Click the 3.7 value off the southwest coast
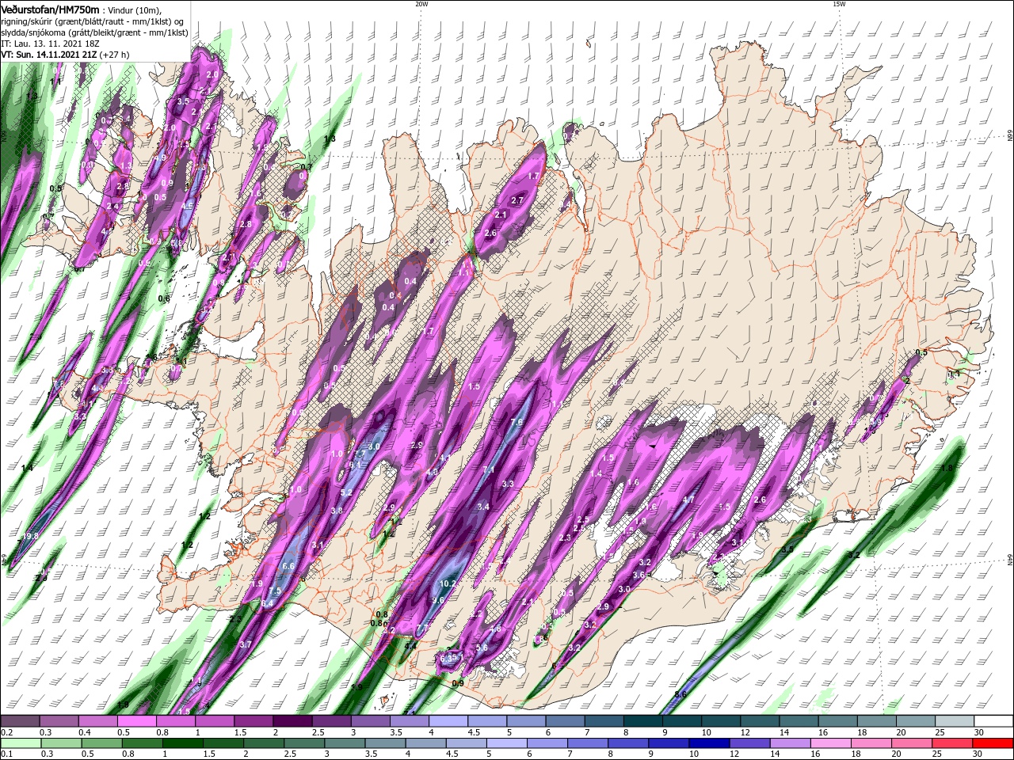 pyautogui.click(x=246, y=644)
